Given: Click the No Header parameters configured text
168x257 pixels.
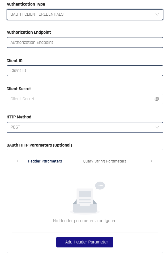Looking at the screenshot, I should 85,221.
